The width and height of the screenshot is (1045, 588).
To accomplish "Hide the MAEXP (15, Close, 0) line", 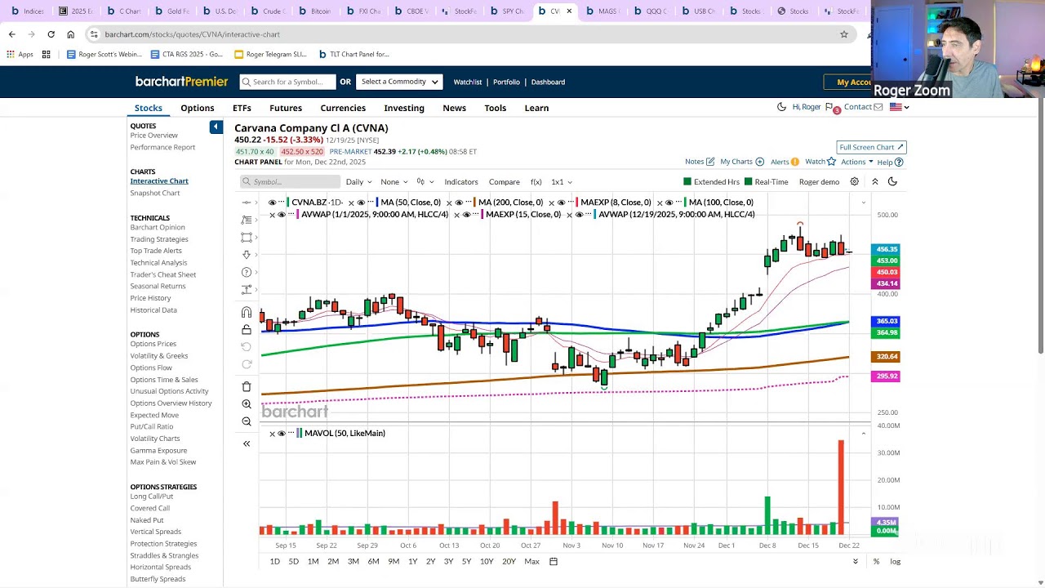I will pyautogui.click(x=466, y=215).
